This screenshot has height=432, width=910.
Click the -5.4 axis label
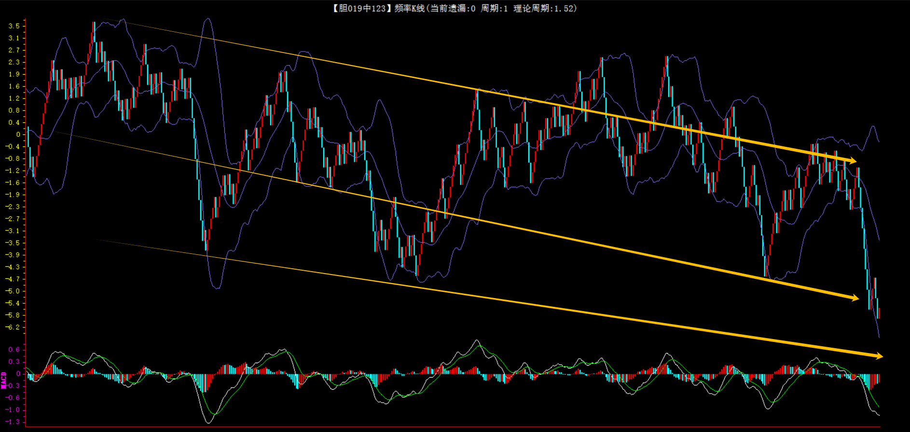[13, 303]
